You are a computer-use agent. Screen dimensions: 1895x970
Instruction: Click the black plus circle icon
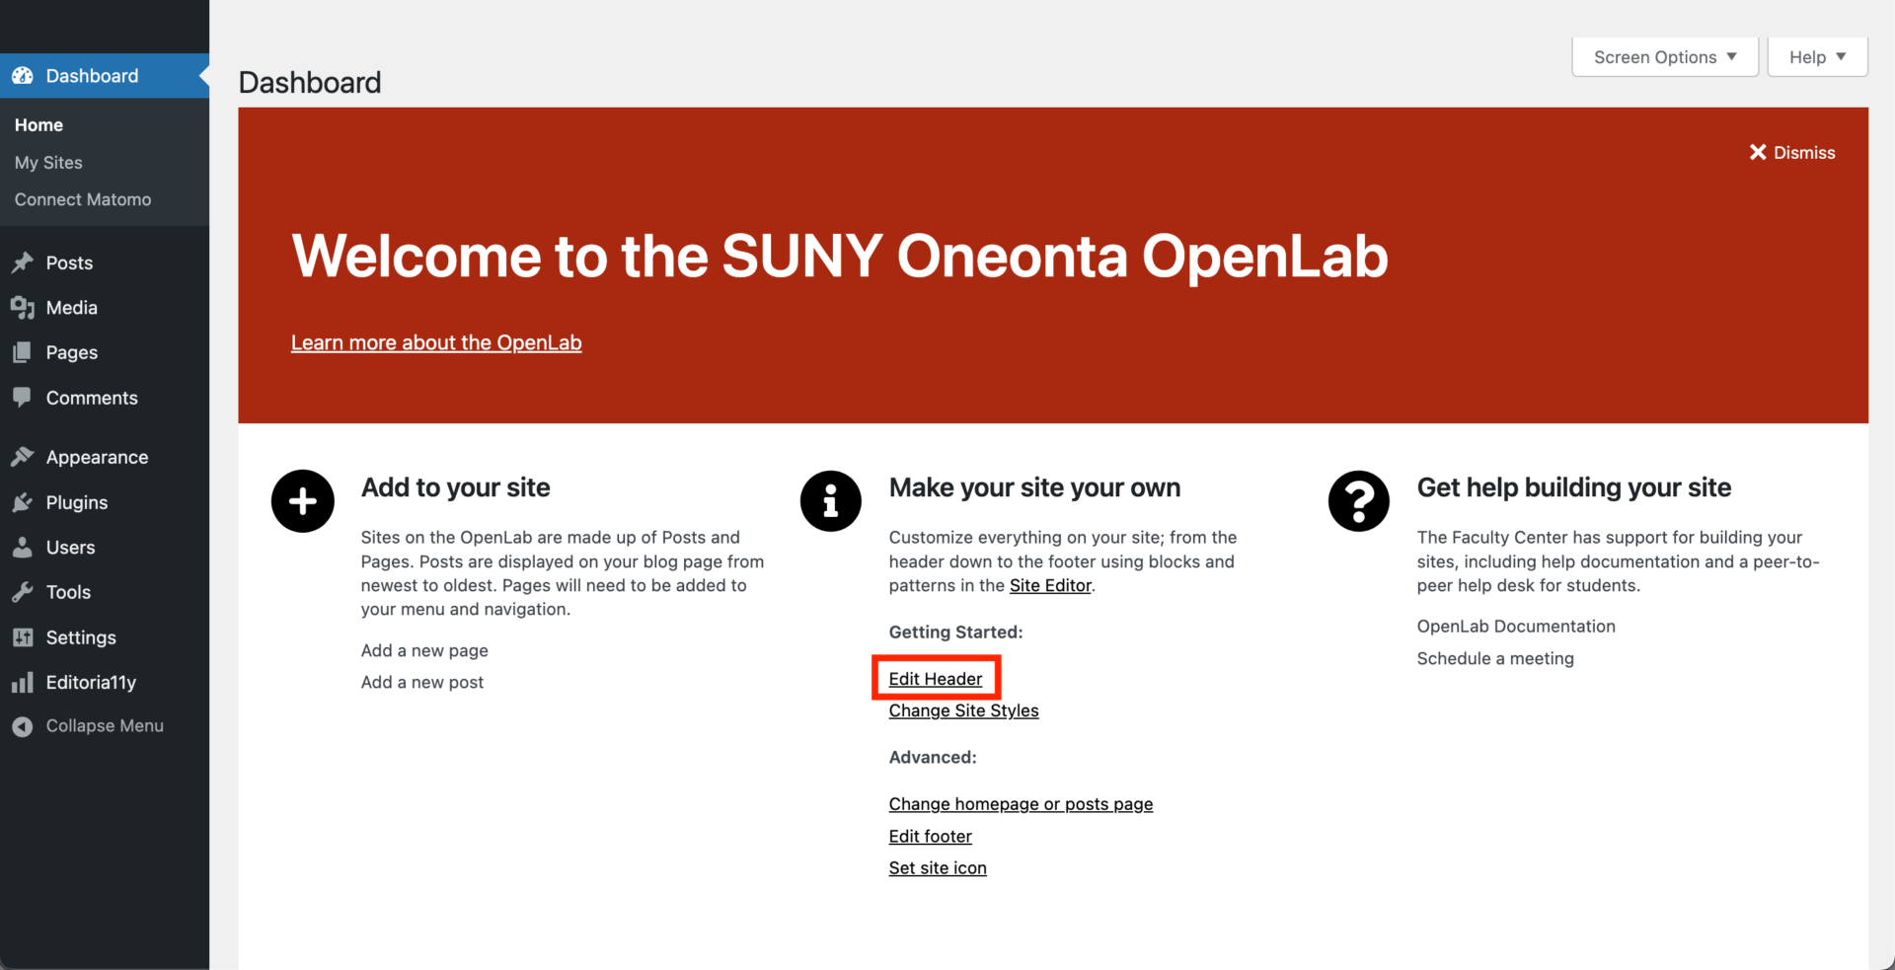coord(303,501)
